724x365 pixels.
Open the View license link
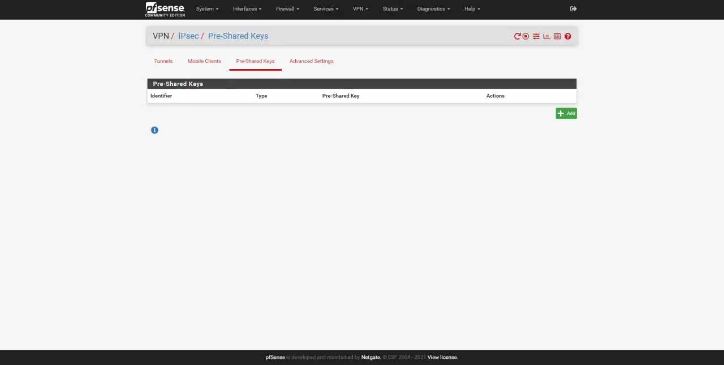442,357
